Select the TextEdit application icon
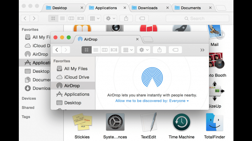This screenshot has width=252, height=141. (x=149, y=122)
